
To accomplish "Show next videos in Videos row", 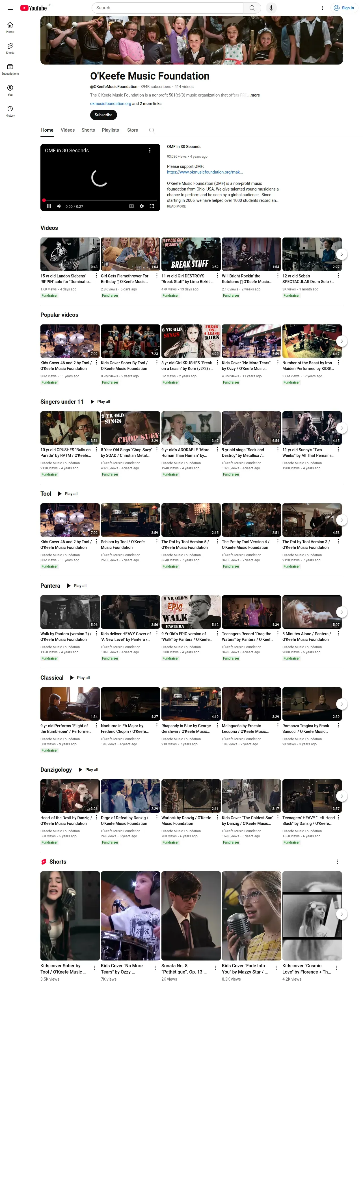I will point(342,254).
